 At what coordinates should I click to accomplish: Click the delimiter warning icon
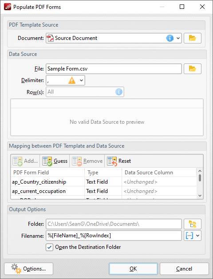pyautogui.click(x=72, y=80)
